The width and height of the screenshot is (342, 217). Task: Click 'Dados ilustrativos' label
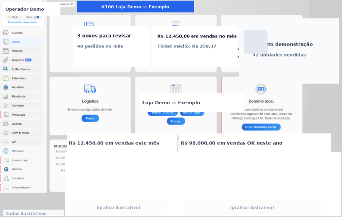point(26,214)
